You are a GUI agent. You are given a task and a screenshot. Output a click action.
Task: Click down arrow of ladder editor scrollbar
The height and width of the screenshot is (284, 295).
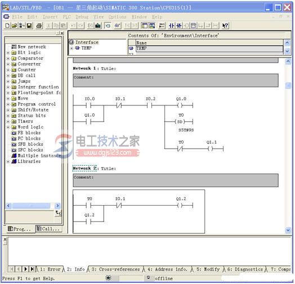point(288,230)
